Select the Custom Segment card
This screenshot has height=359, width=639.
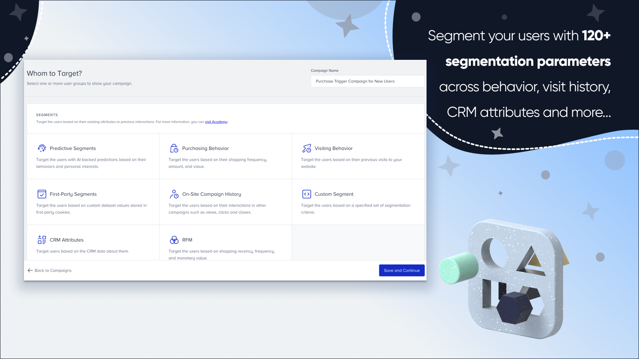tap(358, 202)
